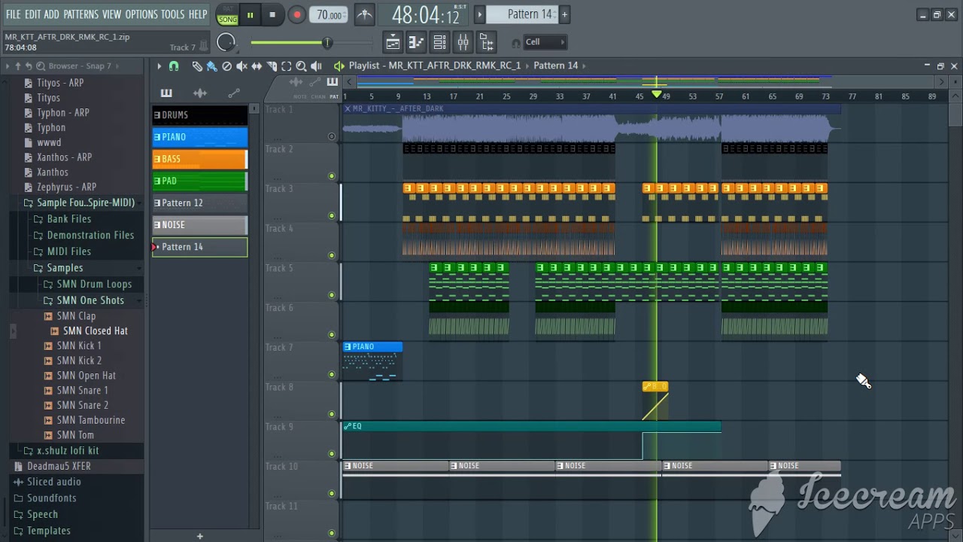Click the browser reread undo arrow icon

click(29, 66)
